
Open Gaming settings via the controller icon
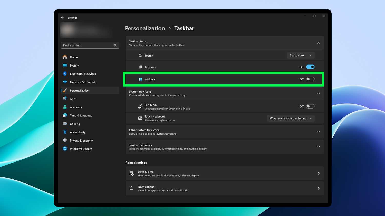65,124
